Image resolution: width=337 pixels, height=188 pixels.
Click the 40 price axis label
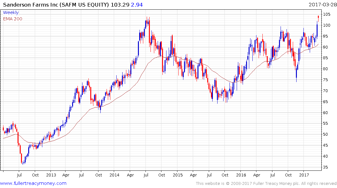pyautogui.click(x=325, y=156)
